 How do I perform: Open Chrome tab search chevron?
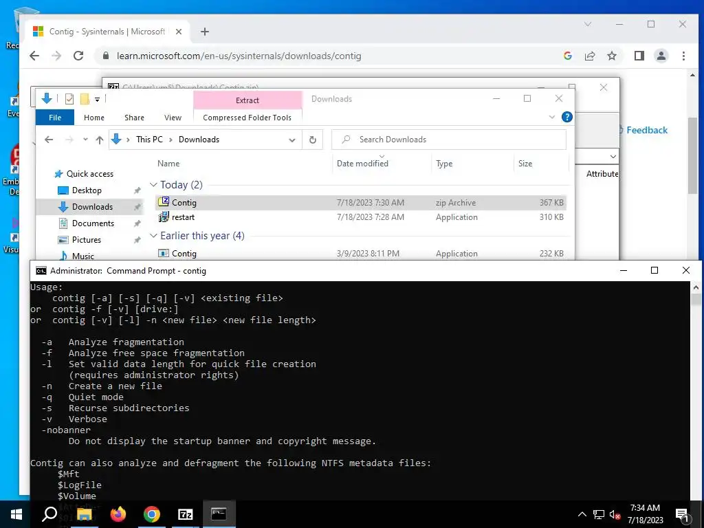click(x=588, y=24)
